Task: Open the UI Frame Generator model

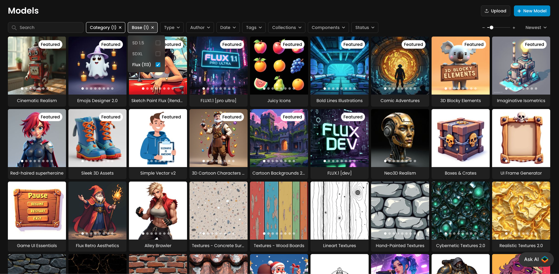Action: (x=521, y=144)
